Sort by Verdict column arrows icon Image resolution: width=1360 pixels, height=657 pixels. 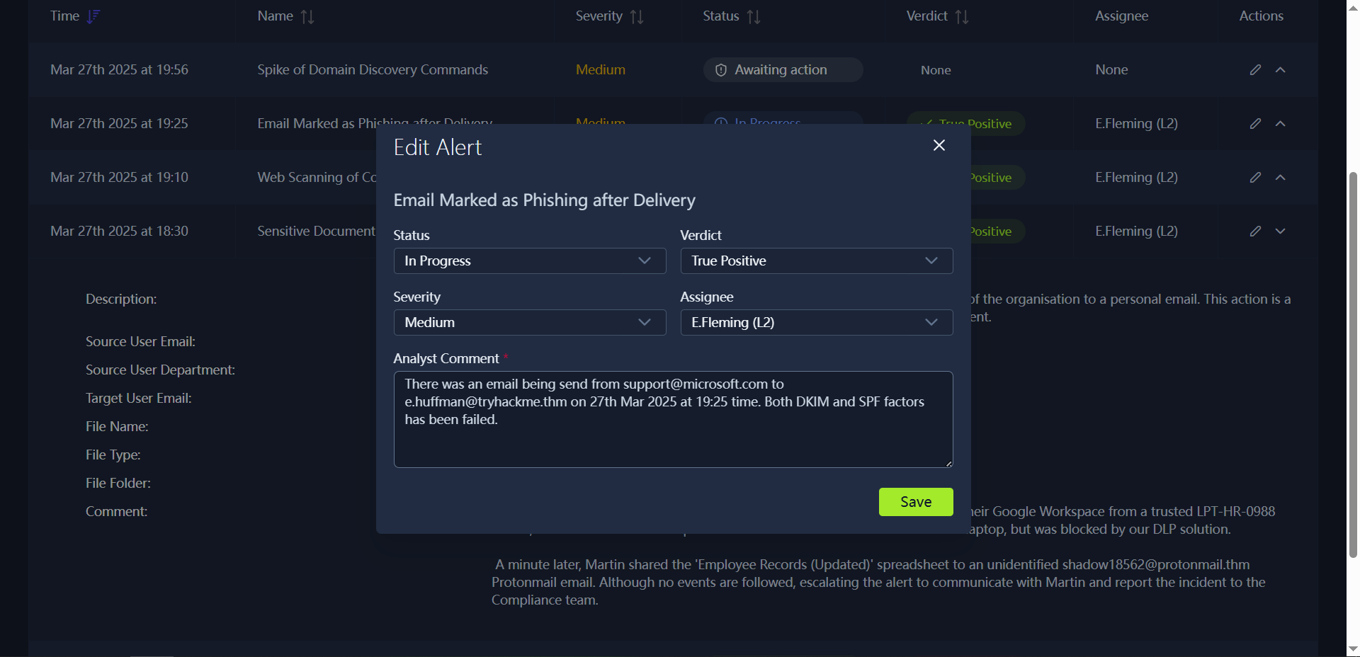[x=962, y=16]
